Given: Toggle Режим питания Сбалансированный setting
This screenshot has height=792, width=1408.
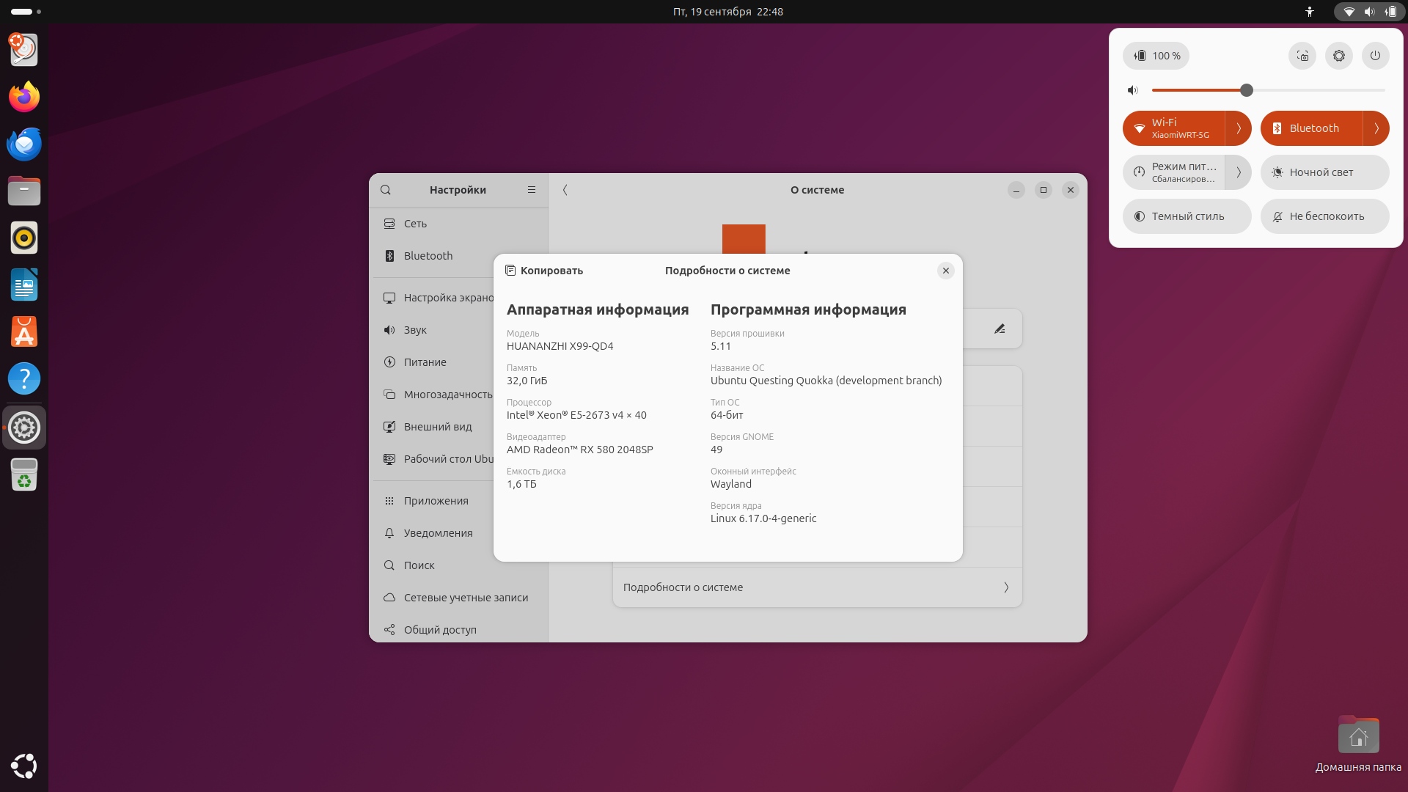Looking at the screenshot, I should (1173, 172).
